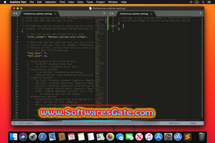Open Notification Center list icon

209,2
